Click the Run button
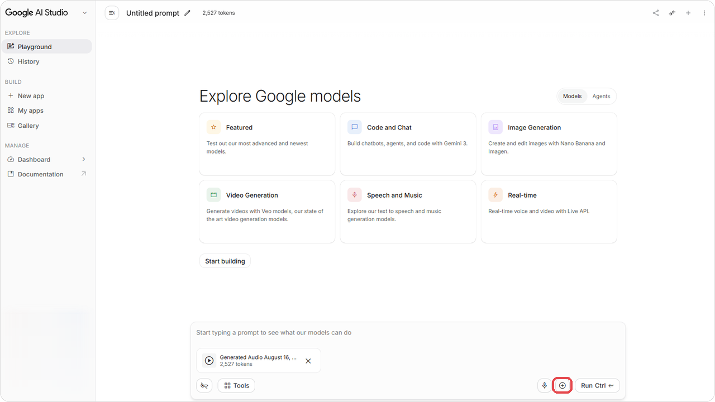715x402 pixels. [x=597, y=385]
